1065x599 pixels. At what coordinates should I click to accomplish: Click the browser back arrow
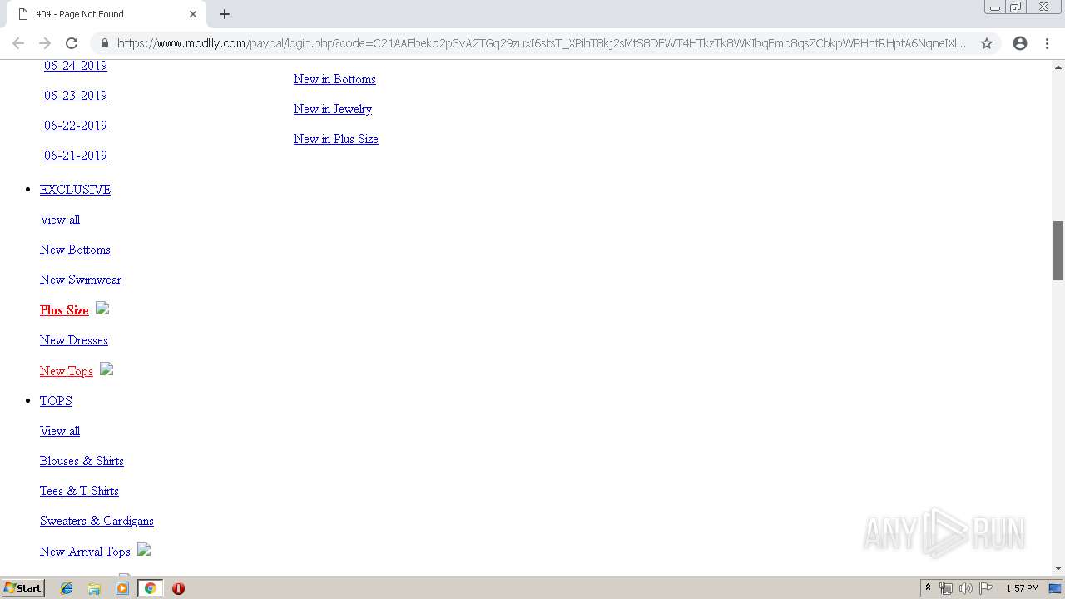(x=18, y=43)
